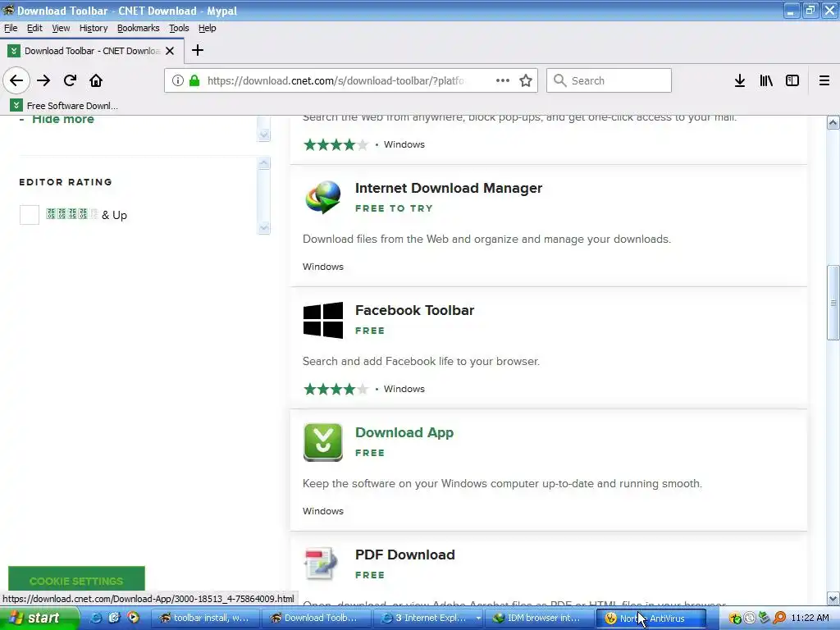This screenshot has height=630, width=840.
Task: Click the green padlock security icon
Action: [194, 80]
